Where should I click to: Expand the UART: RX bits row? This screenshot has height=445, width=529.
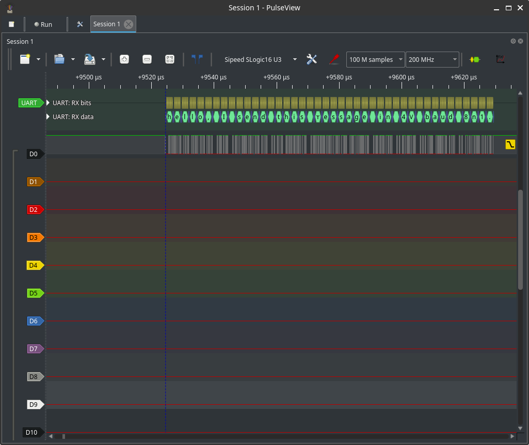49,103
